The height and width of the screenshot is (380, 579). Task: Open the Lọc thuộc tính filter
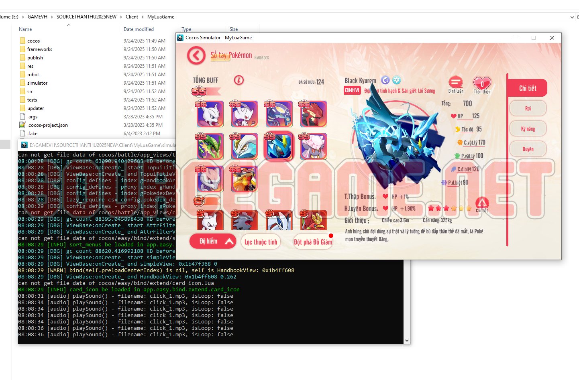pos(261,242)
